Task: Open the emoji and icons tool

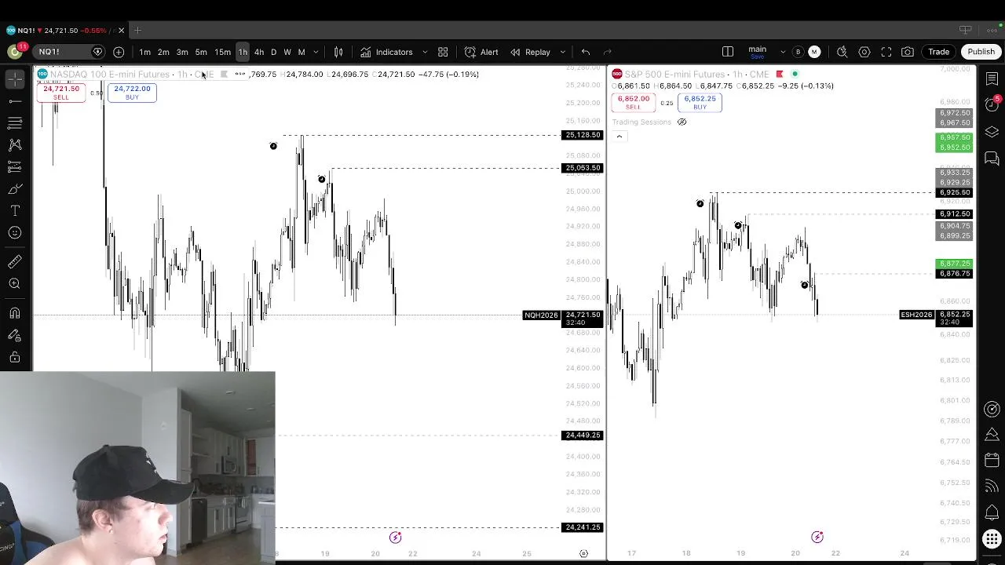Action: [x=15, y=233]
